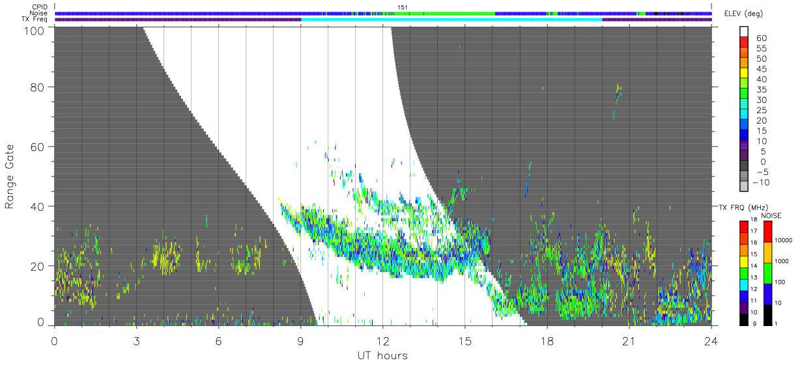Click the 'CPID' label at top left
The height and width of the screenshot is (369, 800).
click(40, 7)
